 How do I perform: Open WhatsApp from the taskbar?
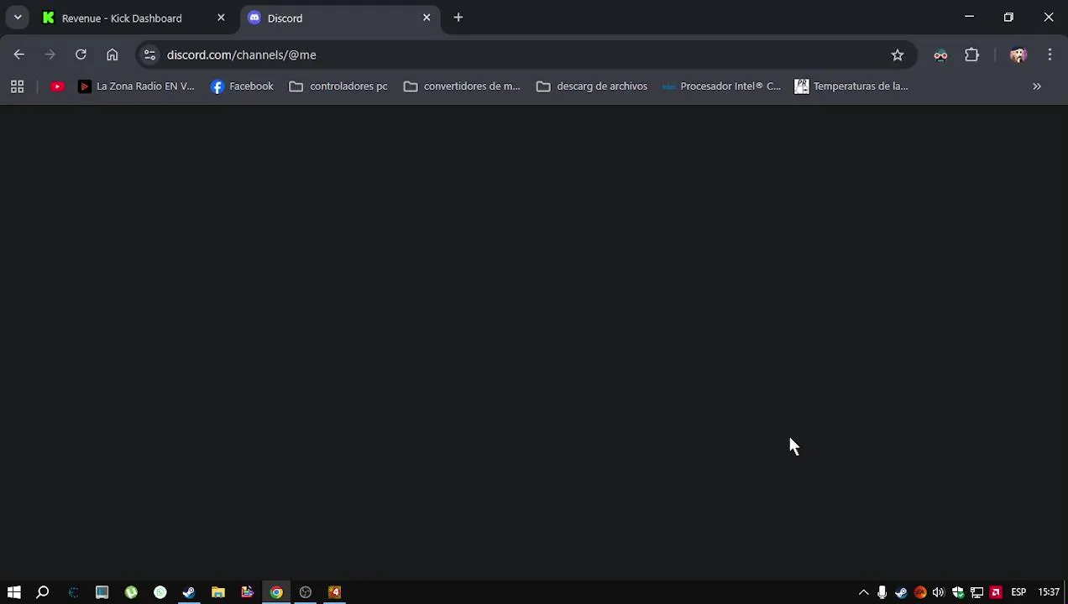[x=160, y=592]
